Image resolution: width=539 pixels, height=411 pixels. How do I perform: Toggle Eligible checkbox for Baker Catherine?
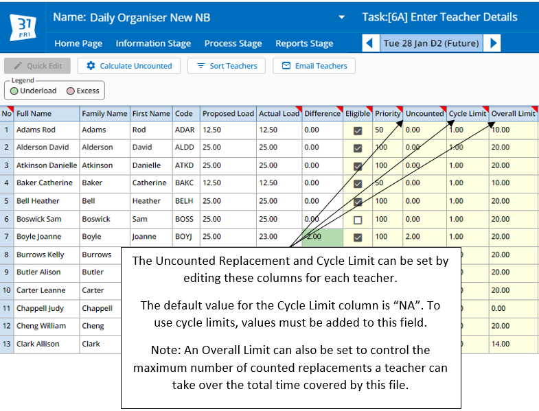click(358, 183)
